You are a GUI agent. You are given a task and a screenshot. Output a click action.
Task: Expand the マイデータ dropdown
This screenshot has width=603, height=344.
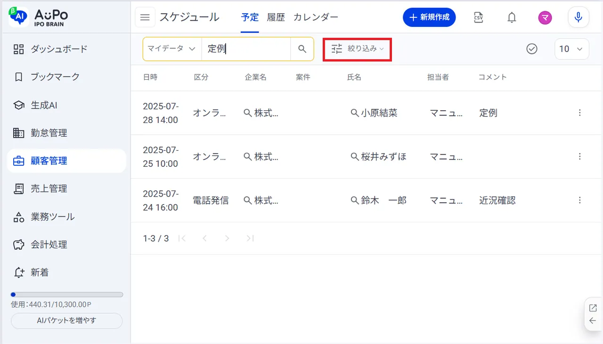coord(172,49)
